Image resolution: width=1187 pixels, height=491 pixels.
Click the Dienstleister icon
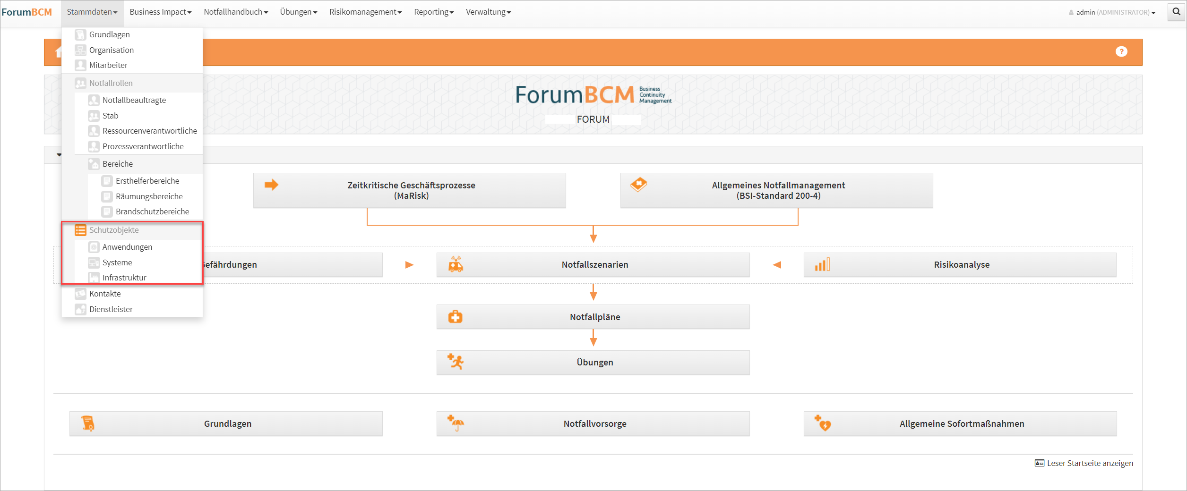pos(80,309)
